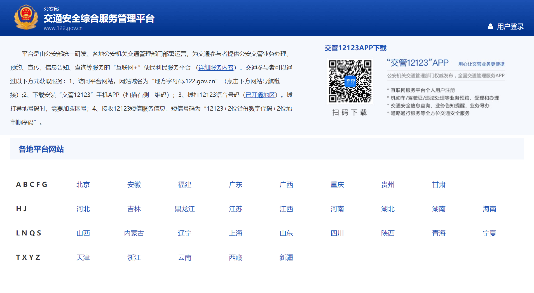Open the 上海 regional site
This screenshot has height=293, width=534.
click(x=235, y=233)
